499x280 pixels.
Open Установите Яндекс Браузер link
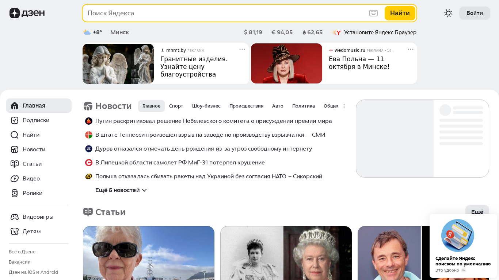[x=380, y=32]
